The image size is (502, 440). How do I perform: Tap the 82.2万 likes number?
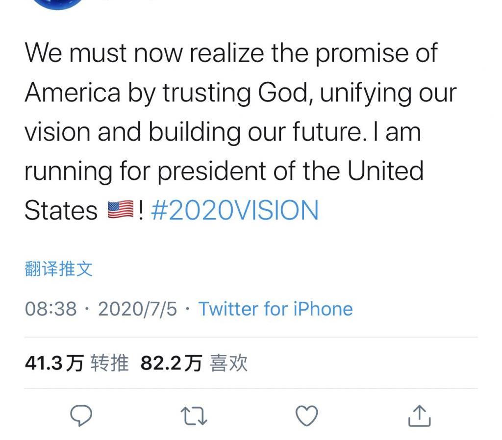pos(171,364)
